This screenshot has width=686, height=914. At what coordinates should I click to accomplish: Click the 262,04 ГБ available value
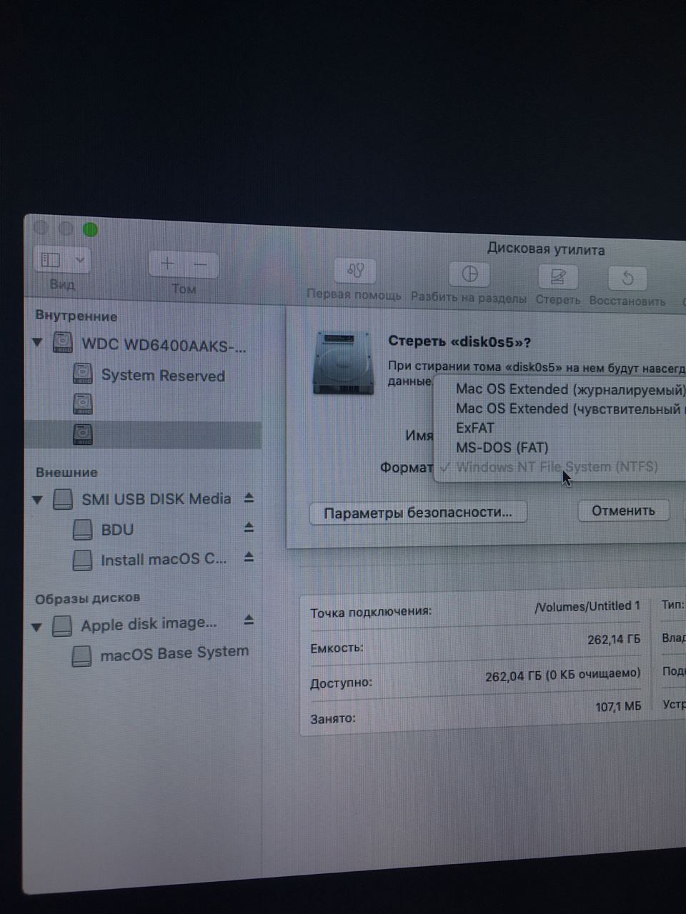pos(562,675)
